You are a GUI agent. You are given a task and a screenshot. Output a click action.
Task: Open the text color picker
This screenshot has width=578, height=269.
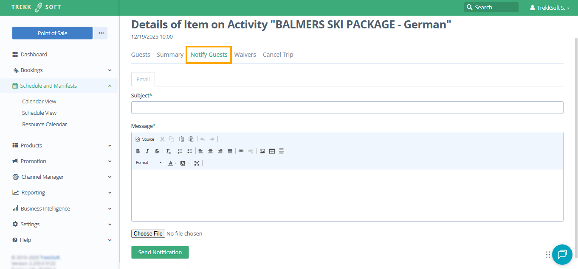coord(172,163)
